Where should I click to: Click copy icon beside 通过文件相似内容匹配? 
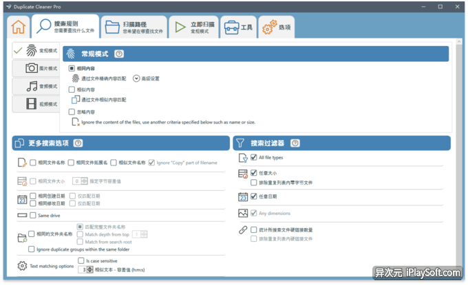pos(76,100)
